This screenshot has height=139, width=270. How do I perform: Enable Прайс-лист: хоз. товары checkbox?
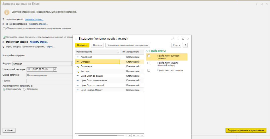click(x=149, y=70)
